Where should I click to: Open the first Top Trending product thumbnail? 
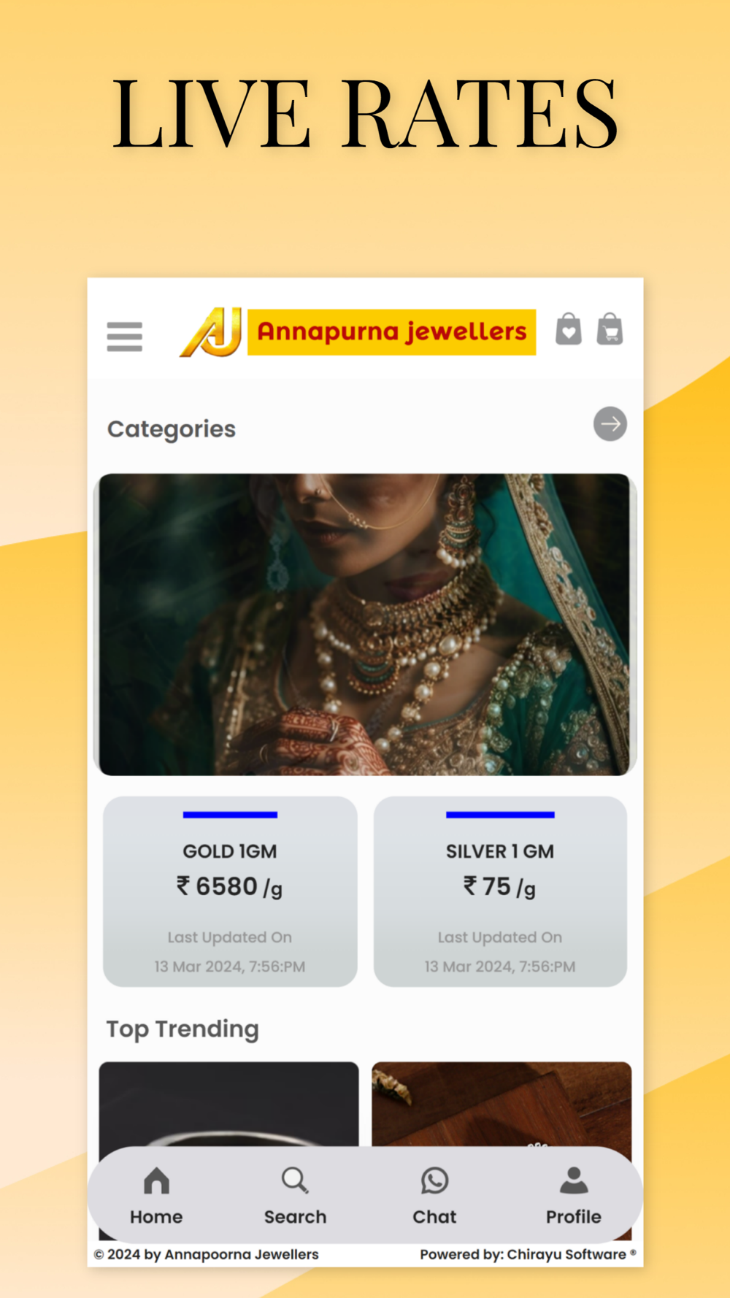click(229, 1104)
